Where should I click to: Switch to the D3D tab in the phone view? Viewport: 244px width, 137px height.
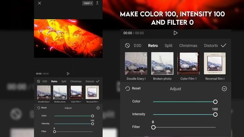[x=45, y=81]
